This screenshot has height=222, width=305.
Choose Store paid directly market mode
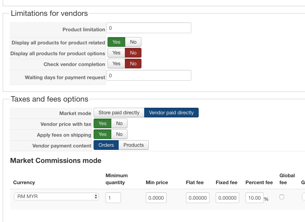[x=119, y=113]
